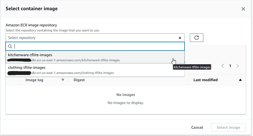The width and height of the screenshot is (253, 136).
Task: Close the Select container image dialog
Action: (243, 9)
